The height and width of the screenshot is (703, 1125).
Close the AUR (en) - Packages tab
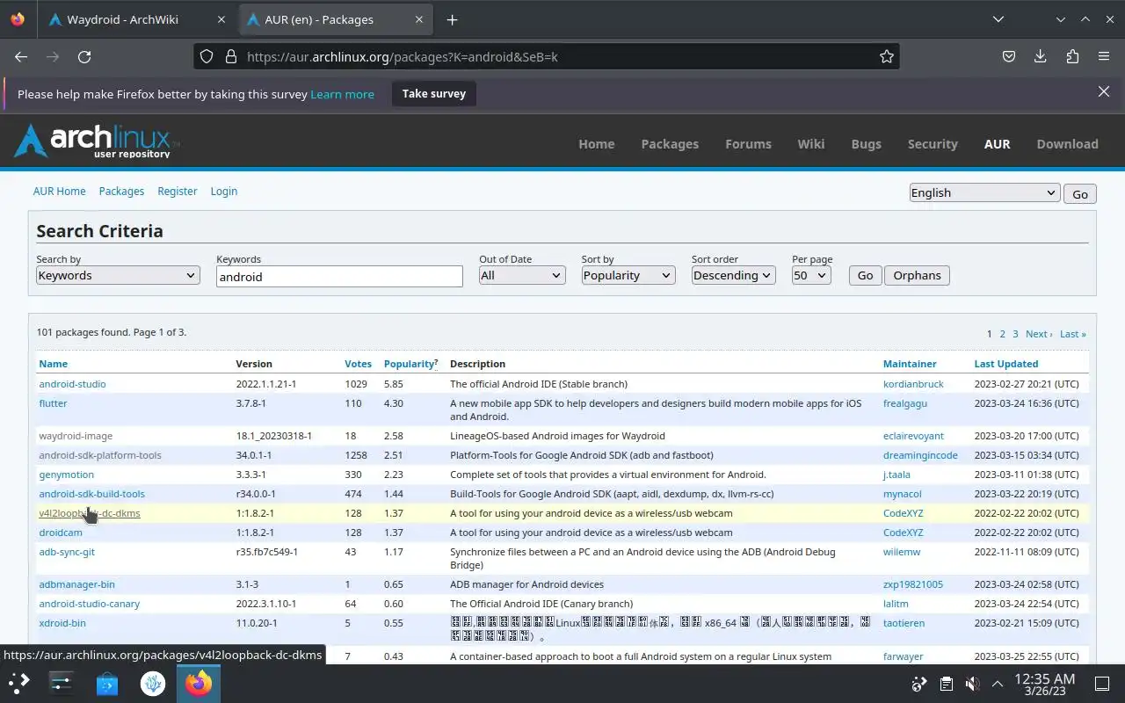(x=419, y=19)
